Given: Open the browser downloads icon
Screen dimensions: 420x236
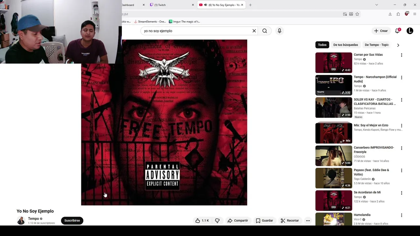Looking at the screenshot, I should coord(390,14).
